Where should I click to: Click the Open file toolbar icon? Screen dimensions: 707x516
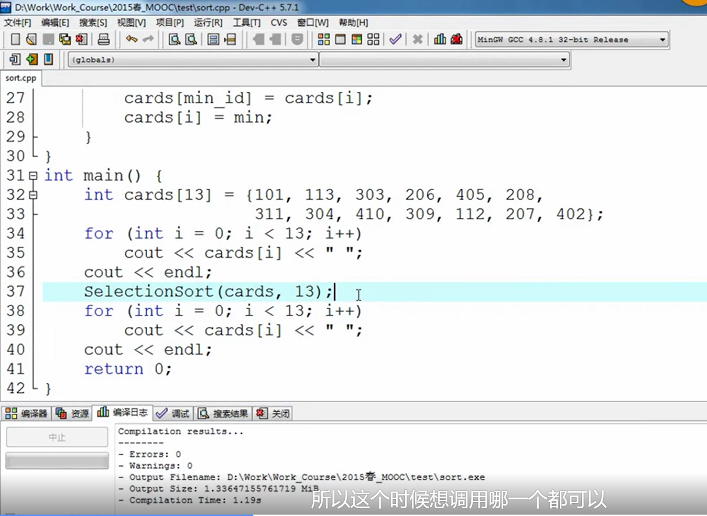[x=31, y=39]
